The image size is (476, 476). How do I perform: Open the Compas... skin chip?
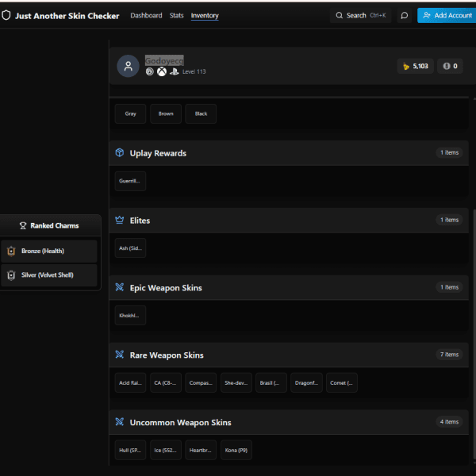tap(201, 383)
